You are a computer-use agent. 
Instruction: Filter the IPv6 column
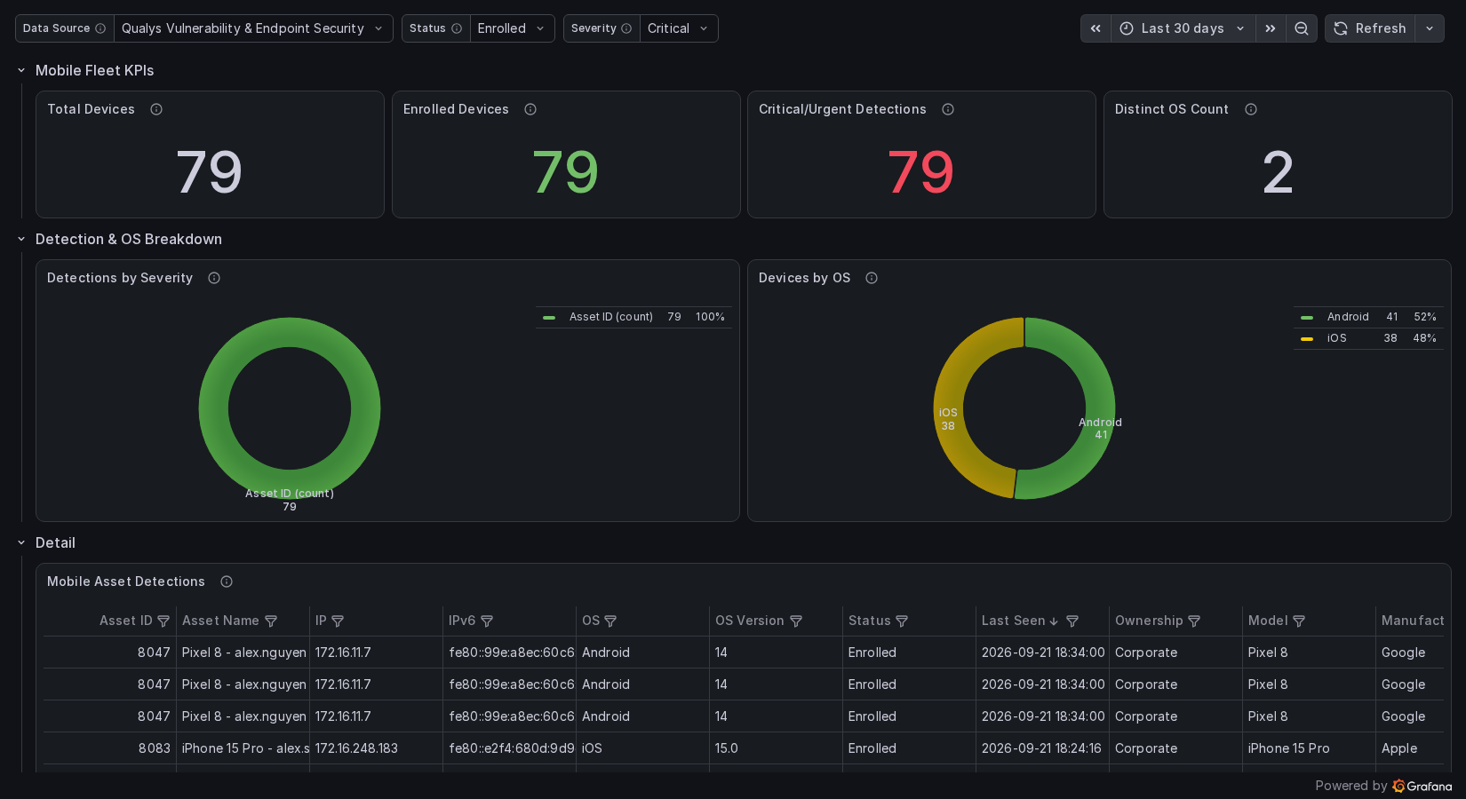(487, 621)
